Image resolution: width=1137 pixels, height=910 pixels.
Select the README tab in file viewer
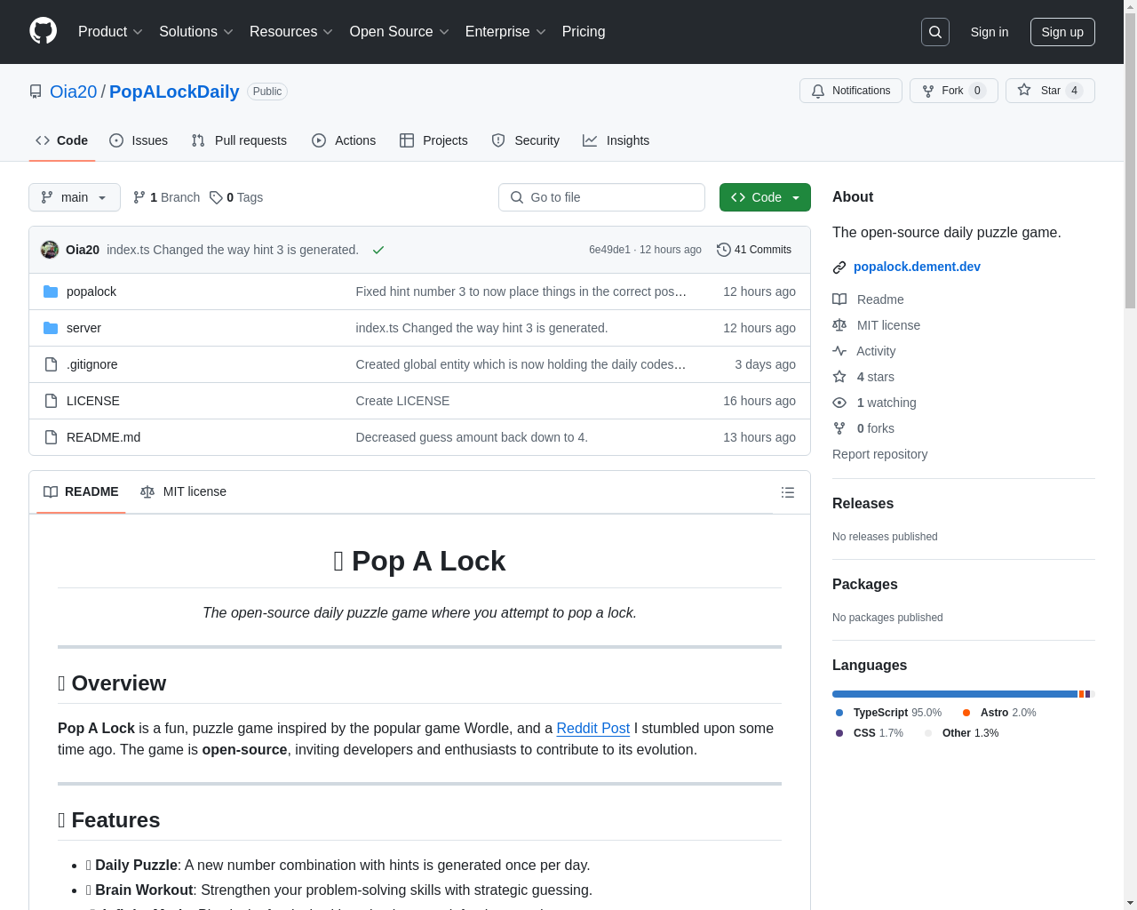pos(81,491)
